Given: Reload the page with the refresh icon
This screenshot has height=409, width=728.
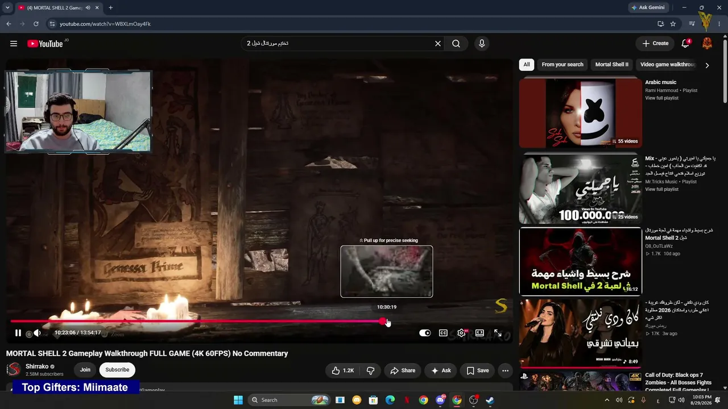Looking at the screenshot, I should (36, 24).
